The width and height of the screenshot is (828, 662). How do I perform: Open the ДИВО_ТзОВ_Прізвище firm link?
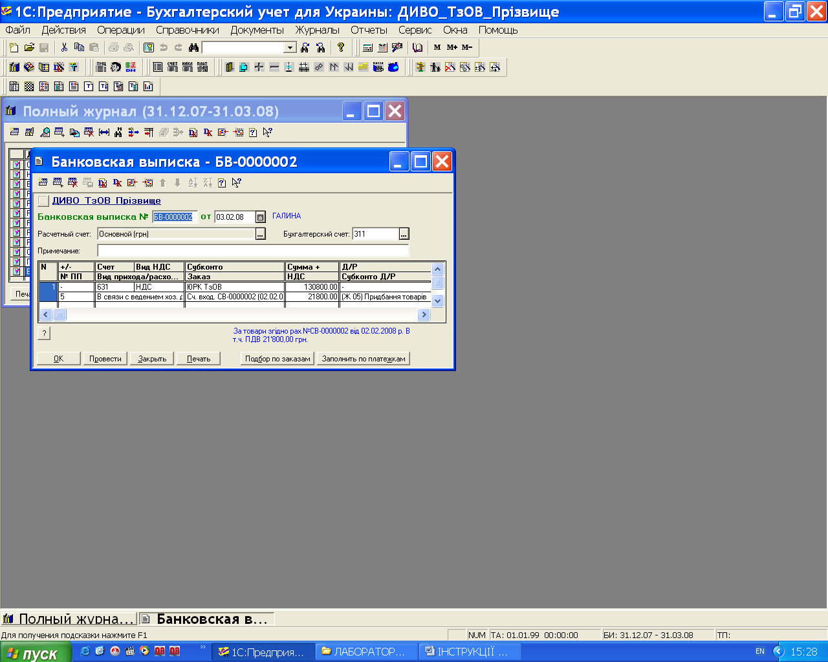(107, 201)
